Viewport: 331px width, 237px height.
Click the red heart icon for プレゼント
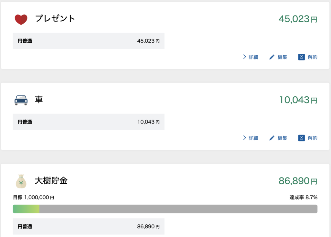point(21,19)
